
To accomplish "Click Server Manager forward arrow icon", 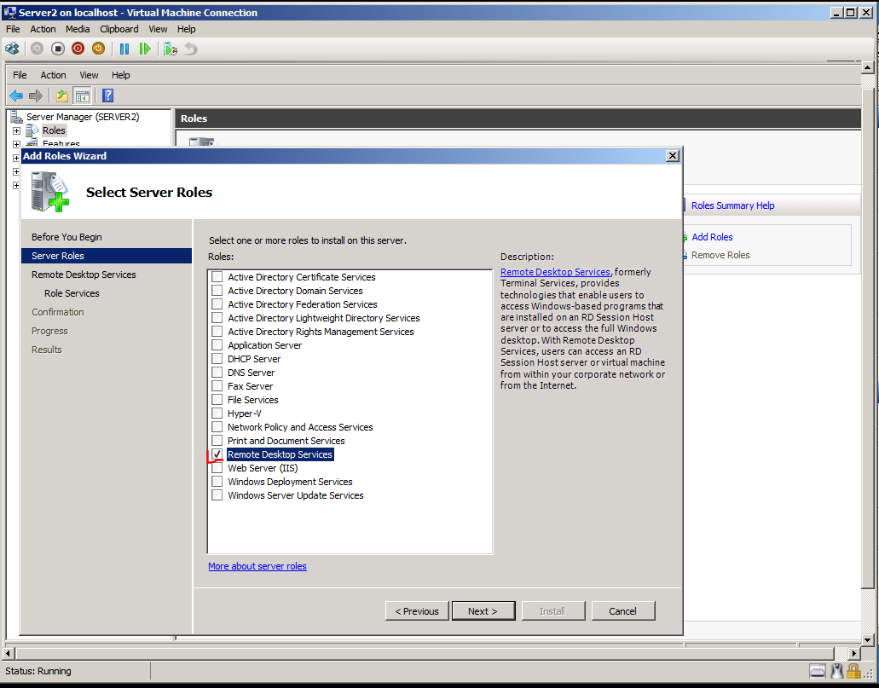I will pos(36,95).
